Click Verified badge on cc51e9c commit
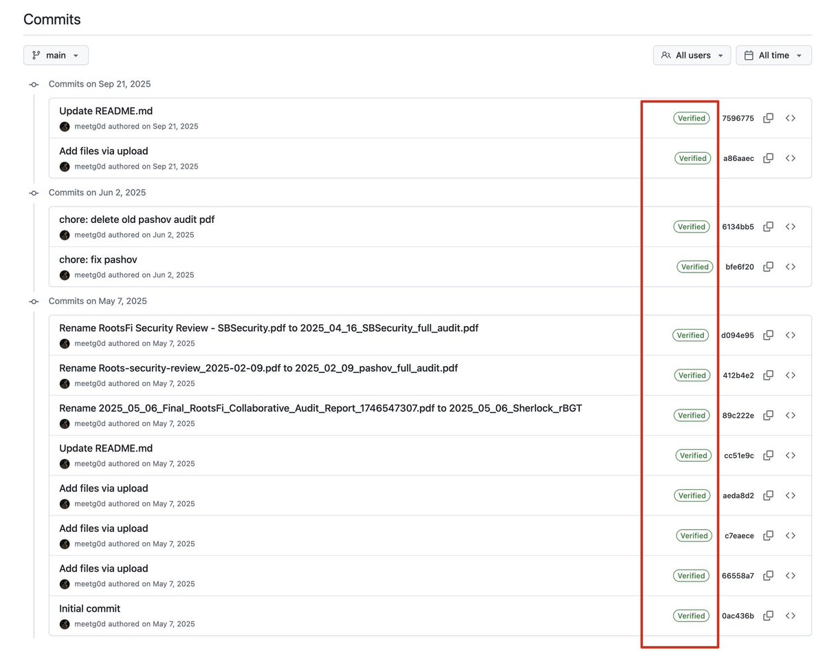This screenshot has width=825, height=653. point(693,455)
